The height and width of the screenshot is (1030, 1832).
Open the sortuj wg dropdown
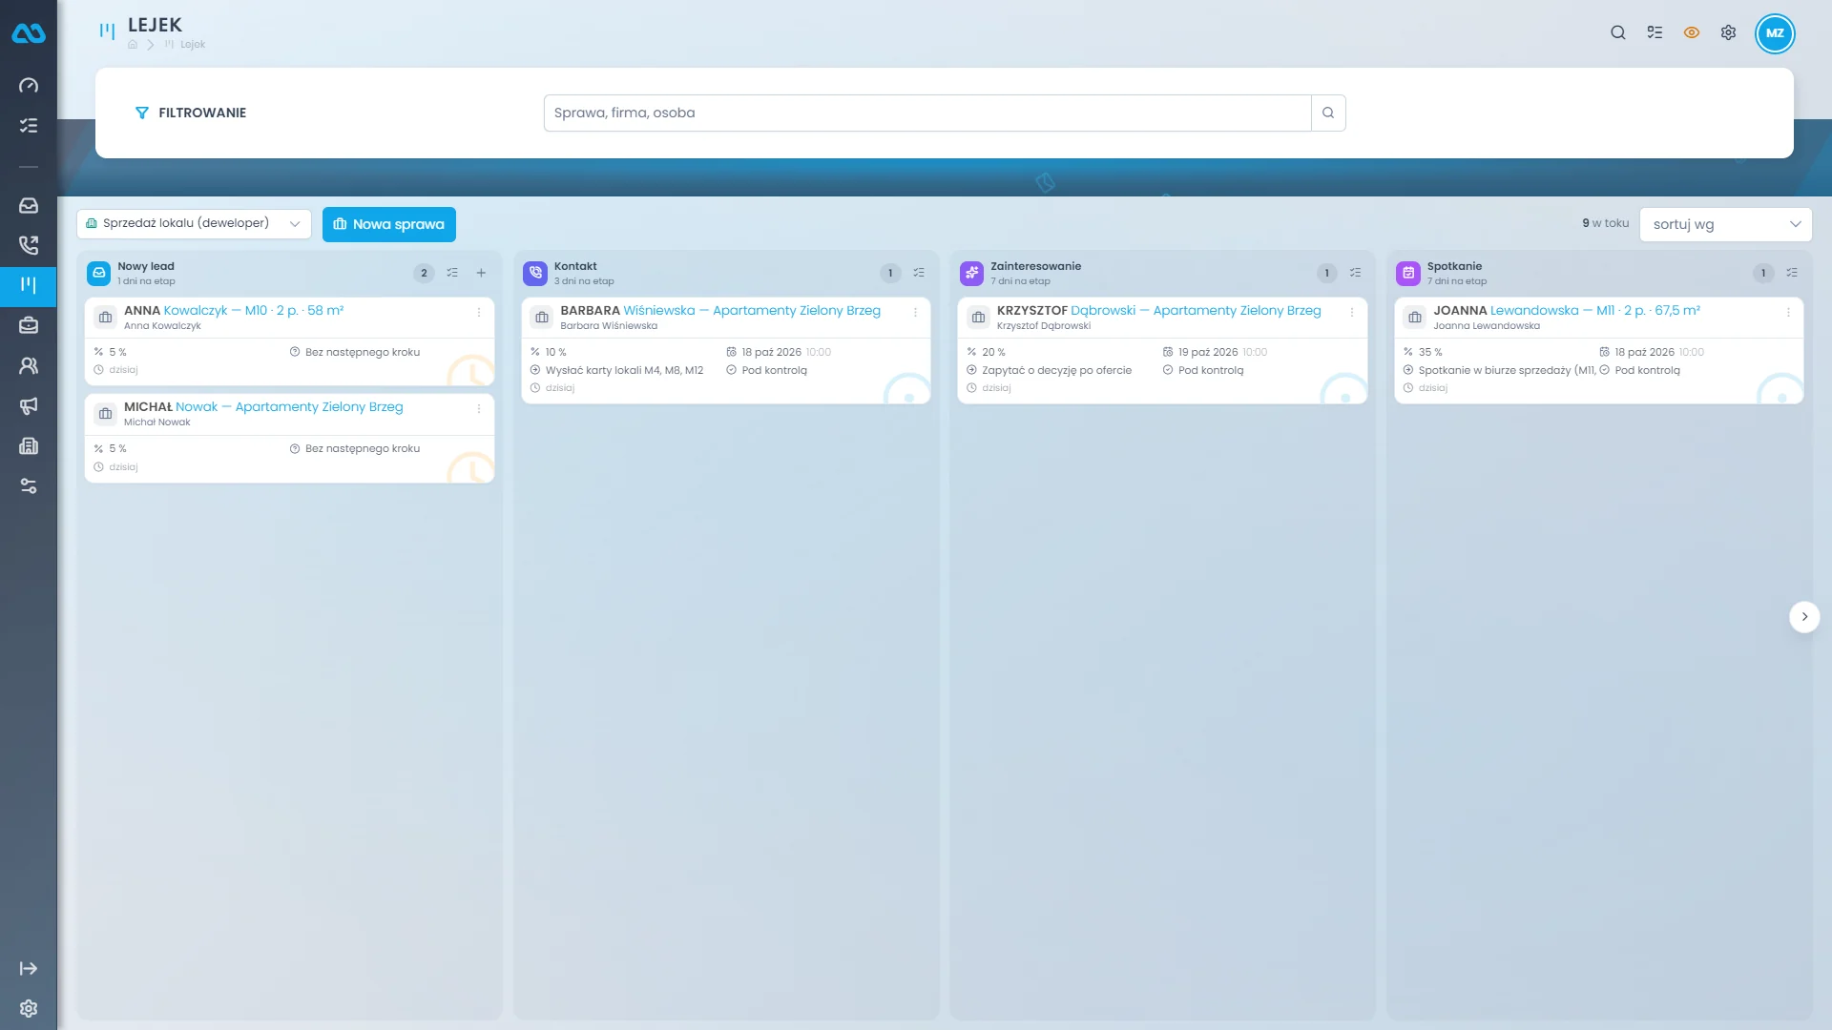(1725, 225)
